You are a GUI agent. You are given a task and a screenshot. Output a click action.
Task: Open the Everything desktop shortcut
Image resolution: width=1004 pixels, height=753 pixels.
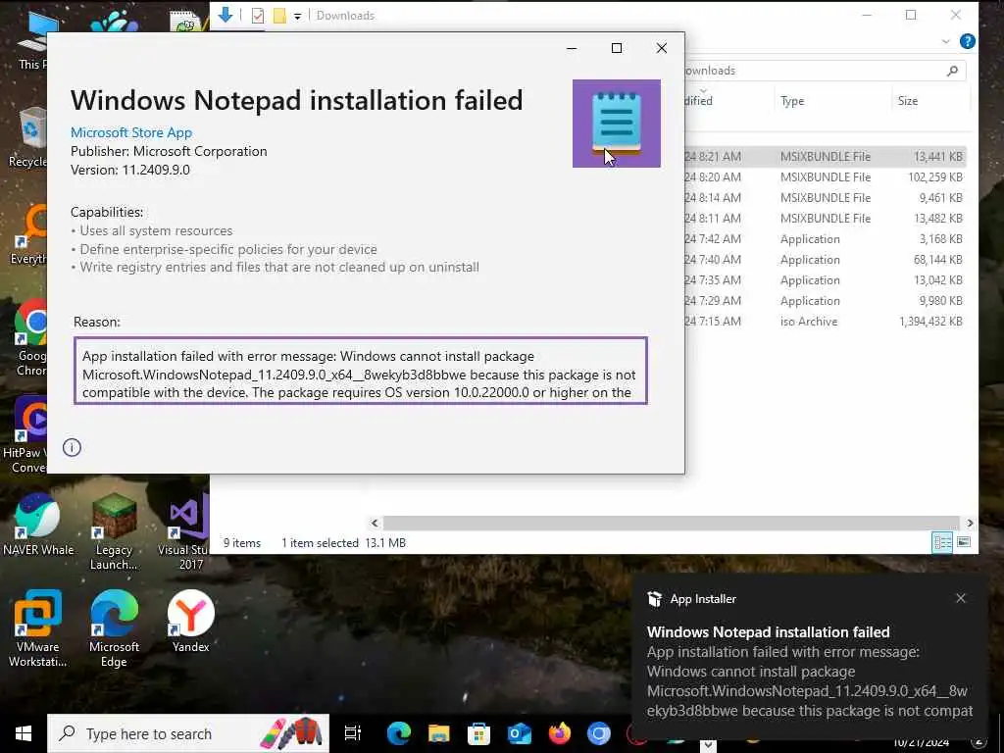point(29,234)
